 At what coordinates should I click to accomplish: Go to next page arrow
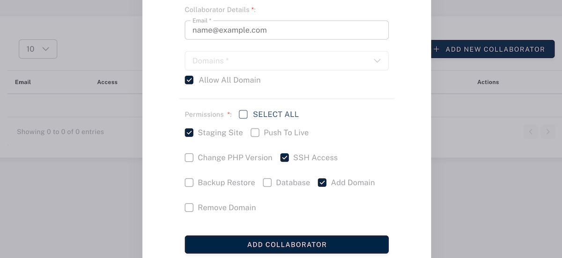point(548,132)
